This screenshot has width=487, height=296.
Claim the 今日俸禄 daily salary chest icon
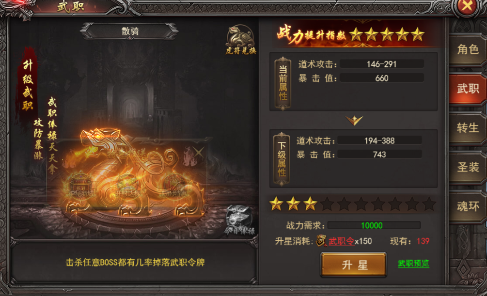point(239,220)
